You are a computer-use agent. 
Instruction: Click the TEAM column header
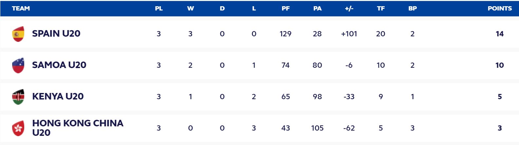click(x=21, y=9)
